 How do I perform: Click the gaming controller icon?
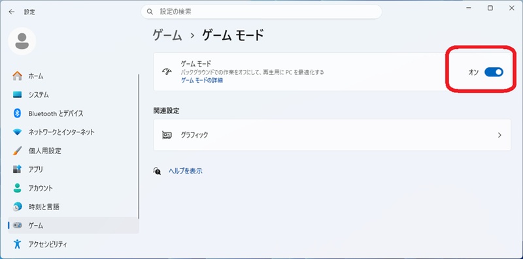[18, 225]
